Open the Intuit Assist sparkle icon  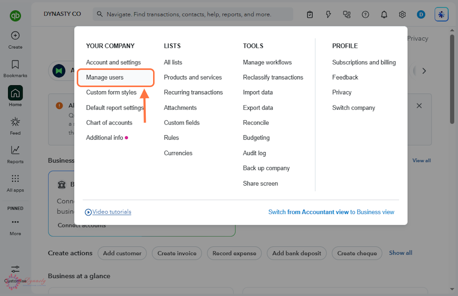[442, 15]
